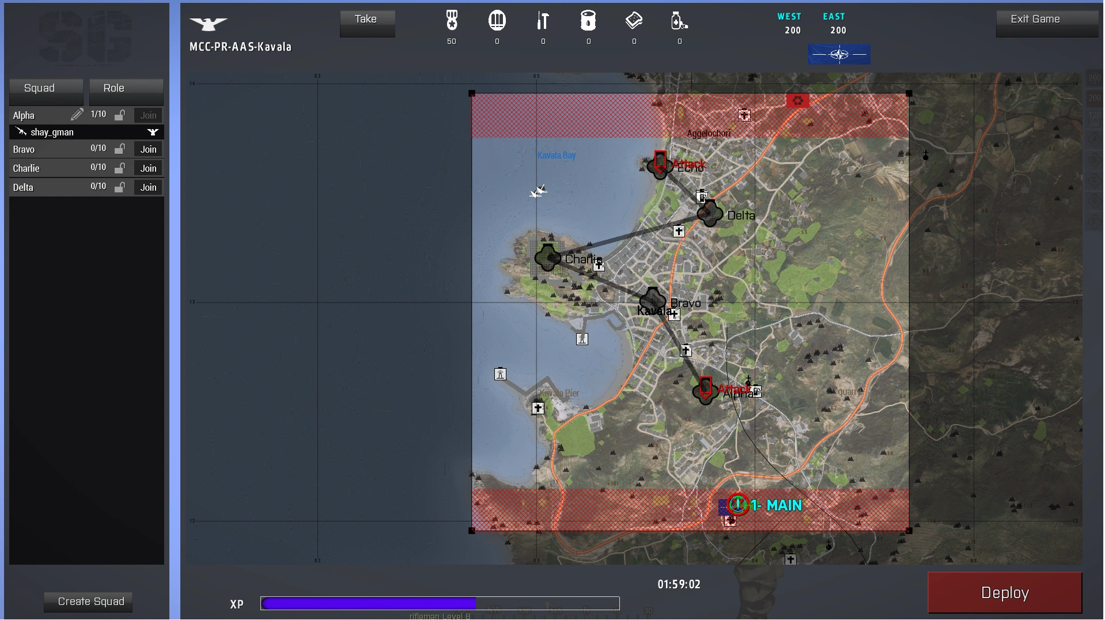Click the Kavala Pier label on map
The image size is (1105, 620).
pos(559,393)
